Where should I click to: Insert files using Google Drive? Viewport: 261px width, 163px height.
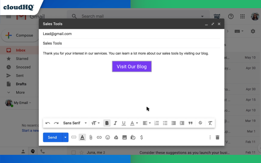(116, 137)
